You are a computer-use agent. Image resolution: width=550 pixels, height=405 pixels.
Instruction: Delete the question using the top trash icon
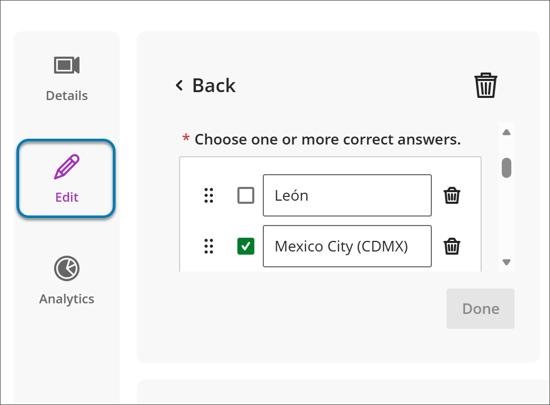(x=485, y=85)
